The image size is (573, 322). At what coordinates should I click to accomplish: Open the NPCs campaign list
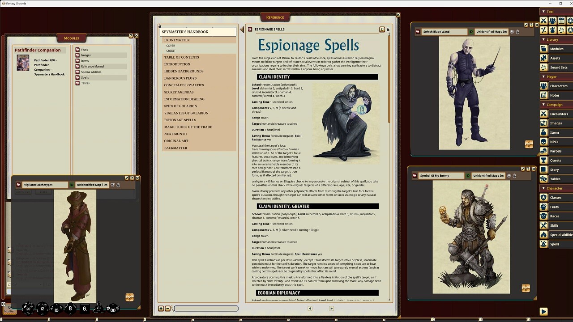tap(554, 142)
